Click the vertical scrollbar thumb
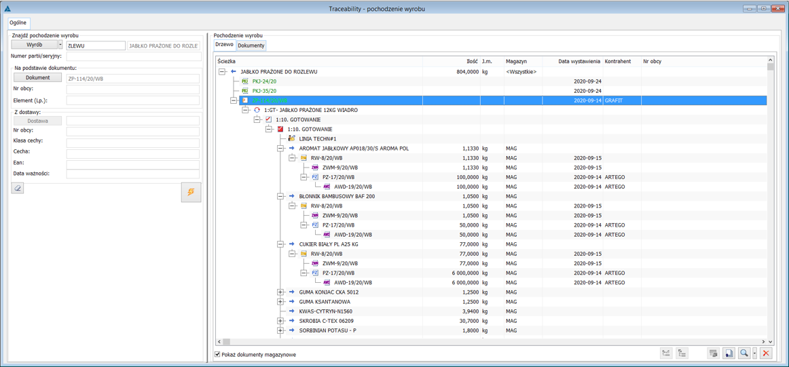 771,66
